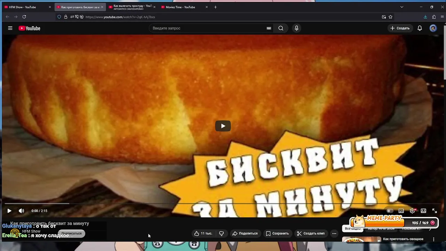Screen dimensions: 446x251
Task: Toggle subtitles button in player
Action: click(401, 211)
